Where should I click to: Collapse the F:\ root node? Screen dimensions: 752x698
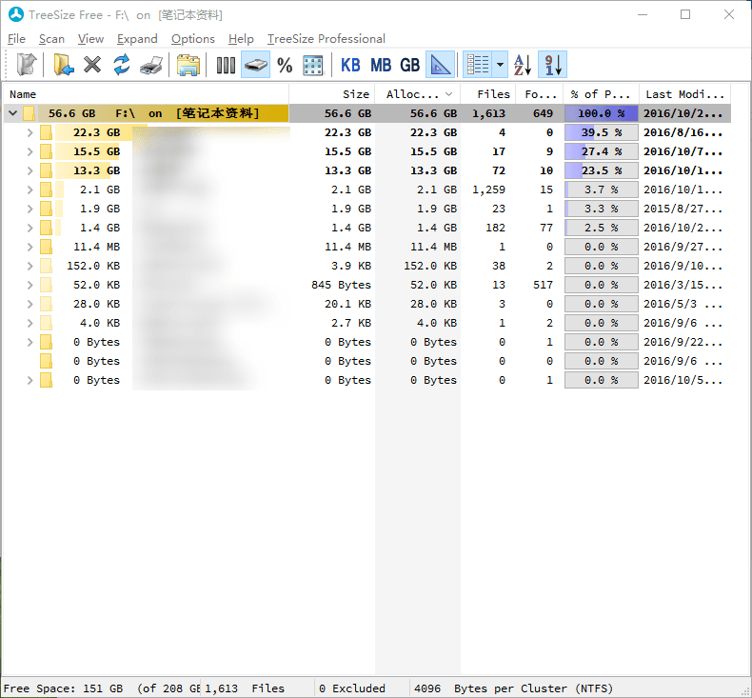pyautogui.click(x=13, y=113)
